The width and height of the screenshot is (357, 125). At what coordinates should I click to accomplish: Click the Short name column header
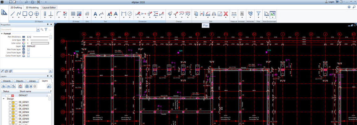25,91
